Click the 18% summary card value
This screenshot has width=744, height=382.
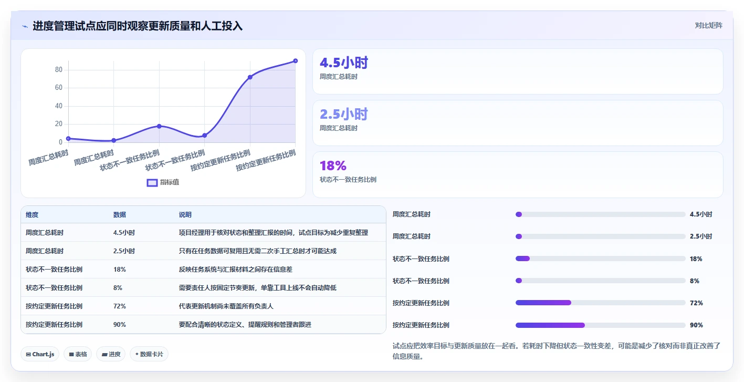[x=333, y=166]
